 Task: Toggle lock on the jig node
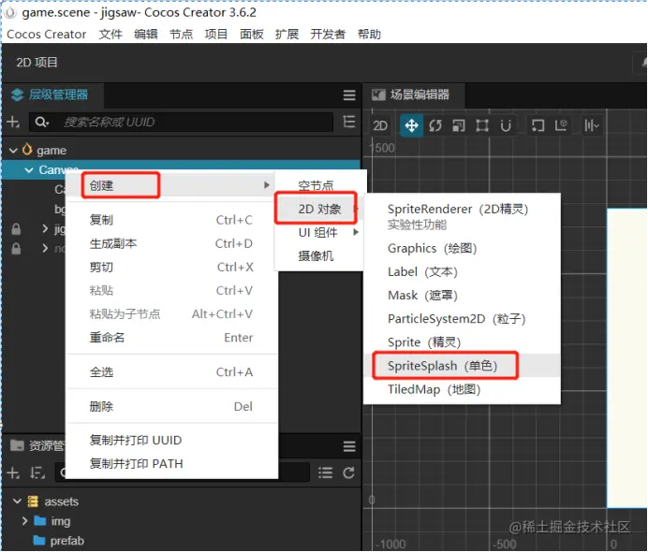click(x=16, y=228)
